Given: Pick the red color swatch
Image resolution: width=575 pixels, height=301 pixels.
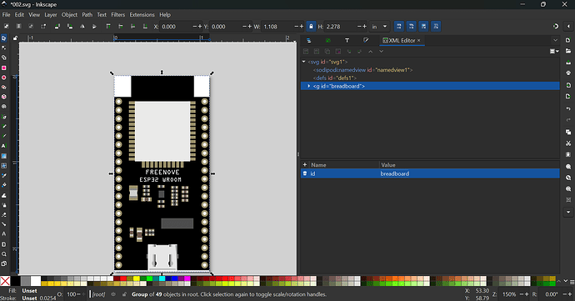Looking at the screenshot, I should click(x=123, y=278).
